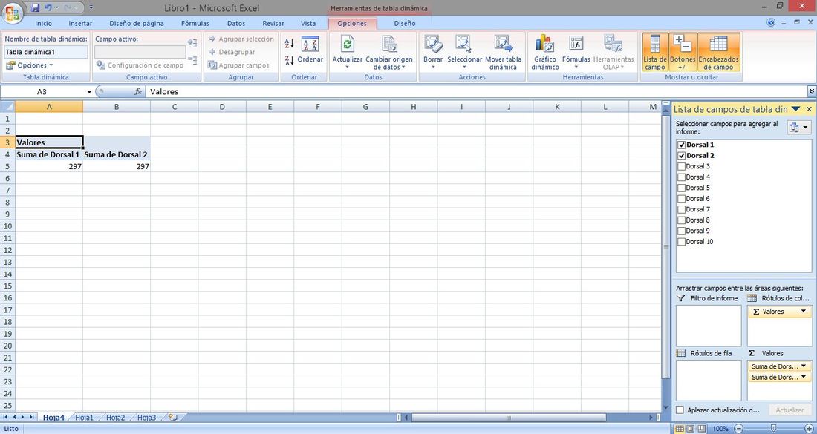Sort descending Z to A
This screenshot has height=434, width=817.
[x=290, y=60]
